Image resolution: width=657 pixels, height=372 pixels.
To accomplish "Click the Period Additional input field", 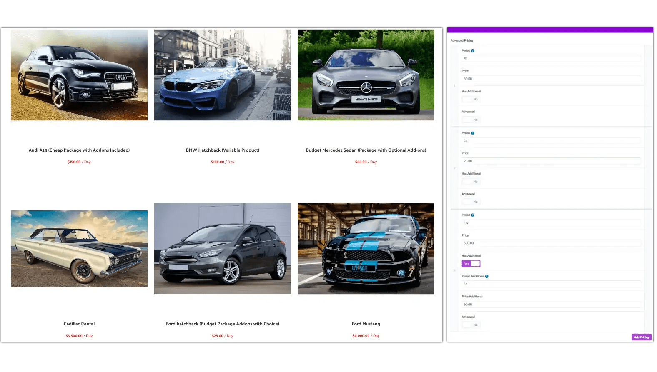I will (x=551, y=284).
